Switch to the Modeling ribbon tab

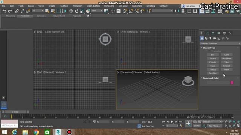pos(11,16)
